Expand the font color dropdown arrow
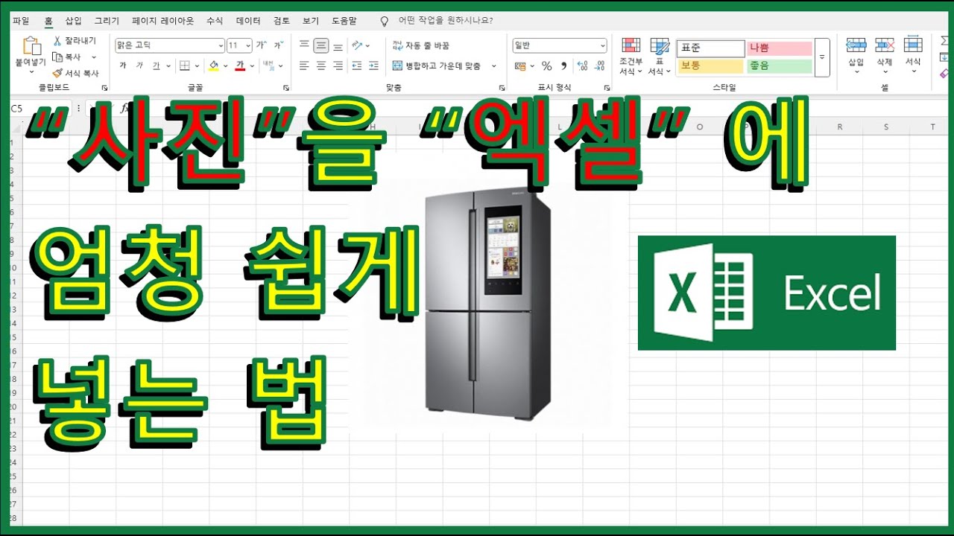954x536 pixels. (x=252, y=66)
